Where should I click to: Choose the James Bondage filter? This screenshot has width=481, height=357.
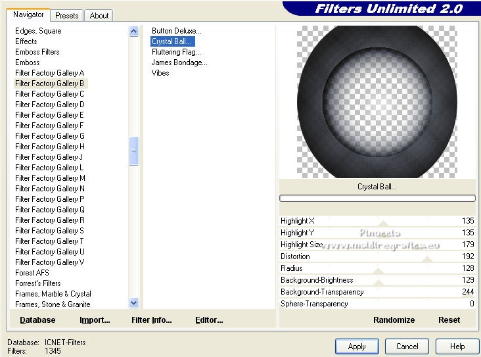[x=179, y=62]
